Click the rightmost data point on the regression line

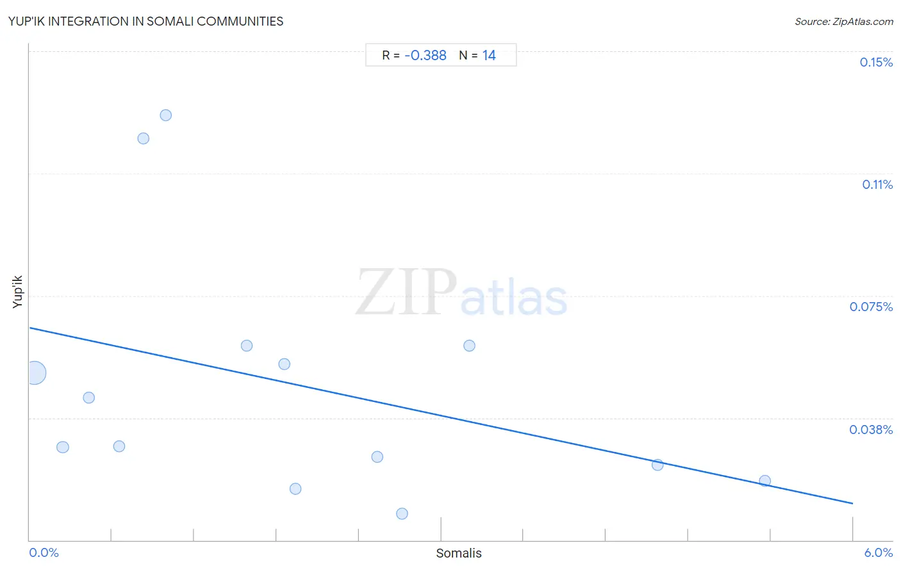765,481
